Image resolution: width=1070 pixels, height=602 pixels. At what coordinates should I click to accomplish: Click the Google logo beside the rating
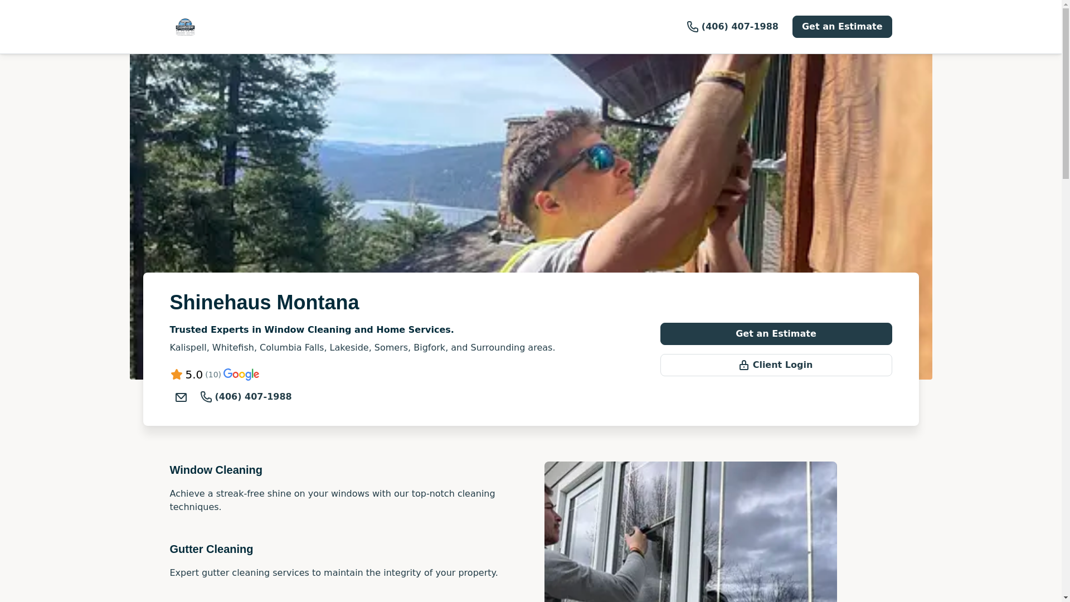[x=241, y=375]
